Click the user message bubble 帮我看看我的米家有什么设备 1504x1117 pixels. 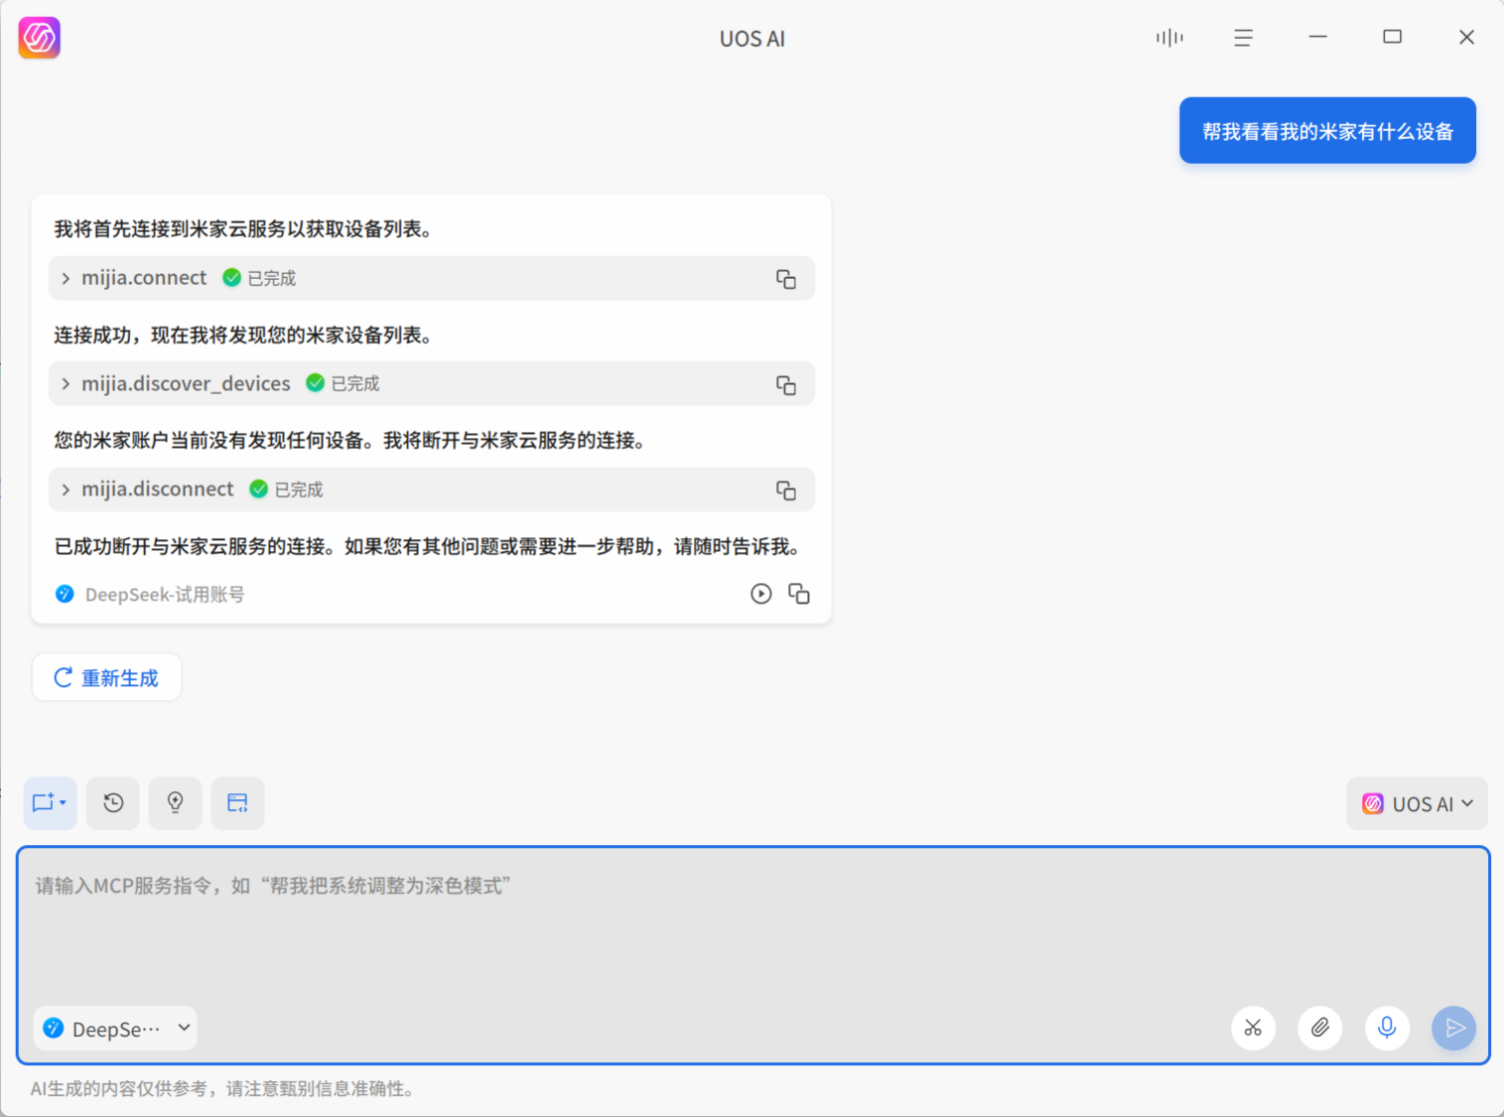[x=1327, y=130]
